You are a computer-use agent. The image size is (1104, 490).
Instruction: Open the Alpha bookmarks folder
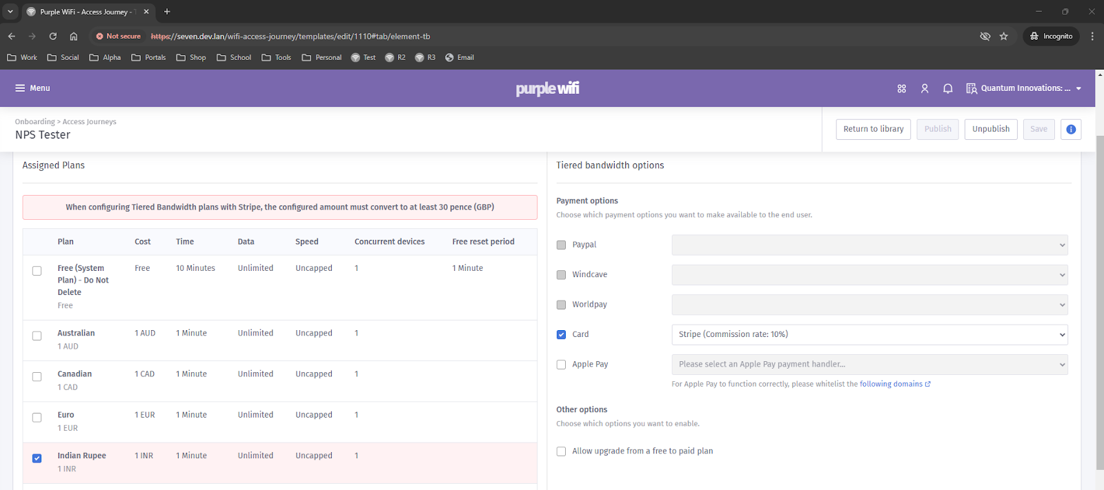tap(105, 57)
